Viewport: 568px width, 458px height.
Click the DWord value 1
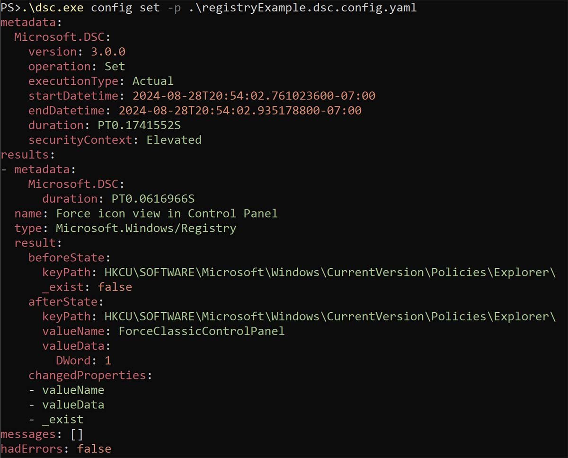108,360
